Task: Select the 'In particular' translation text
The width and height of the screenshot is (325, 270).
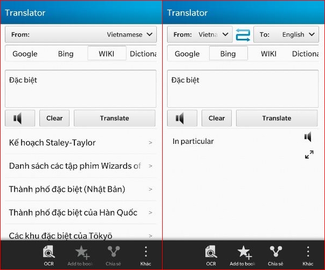Action: point(193,141)
